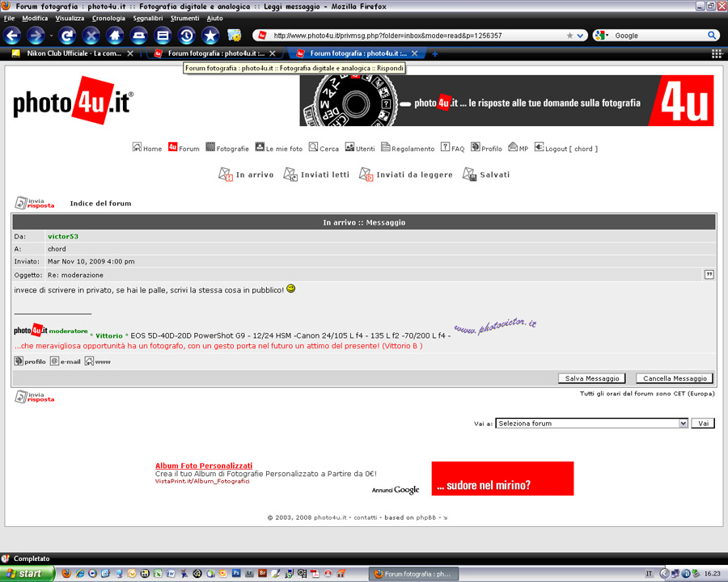Click the 'Salva Messaggio' button

(x=592, y=378)
